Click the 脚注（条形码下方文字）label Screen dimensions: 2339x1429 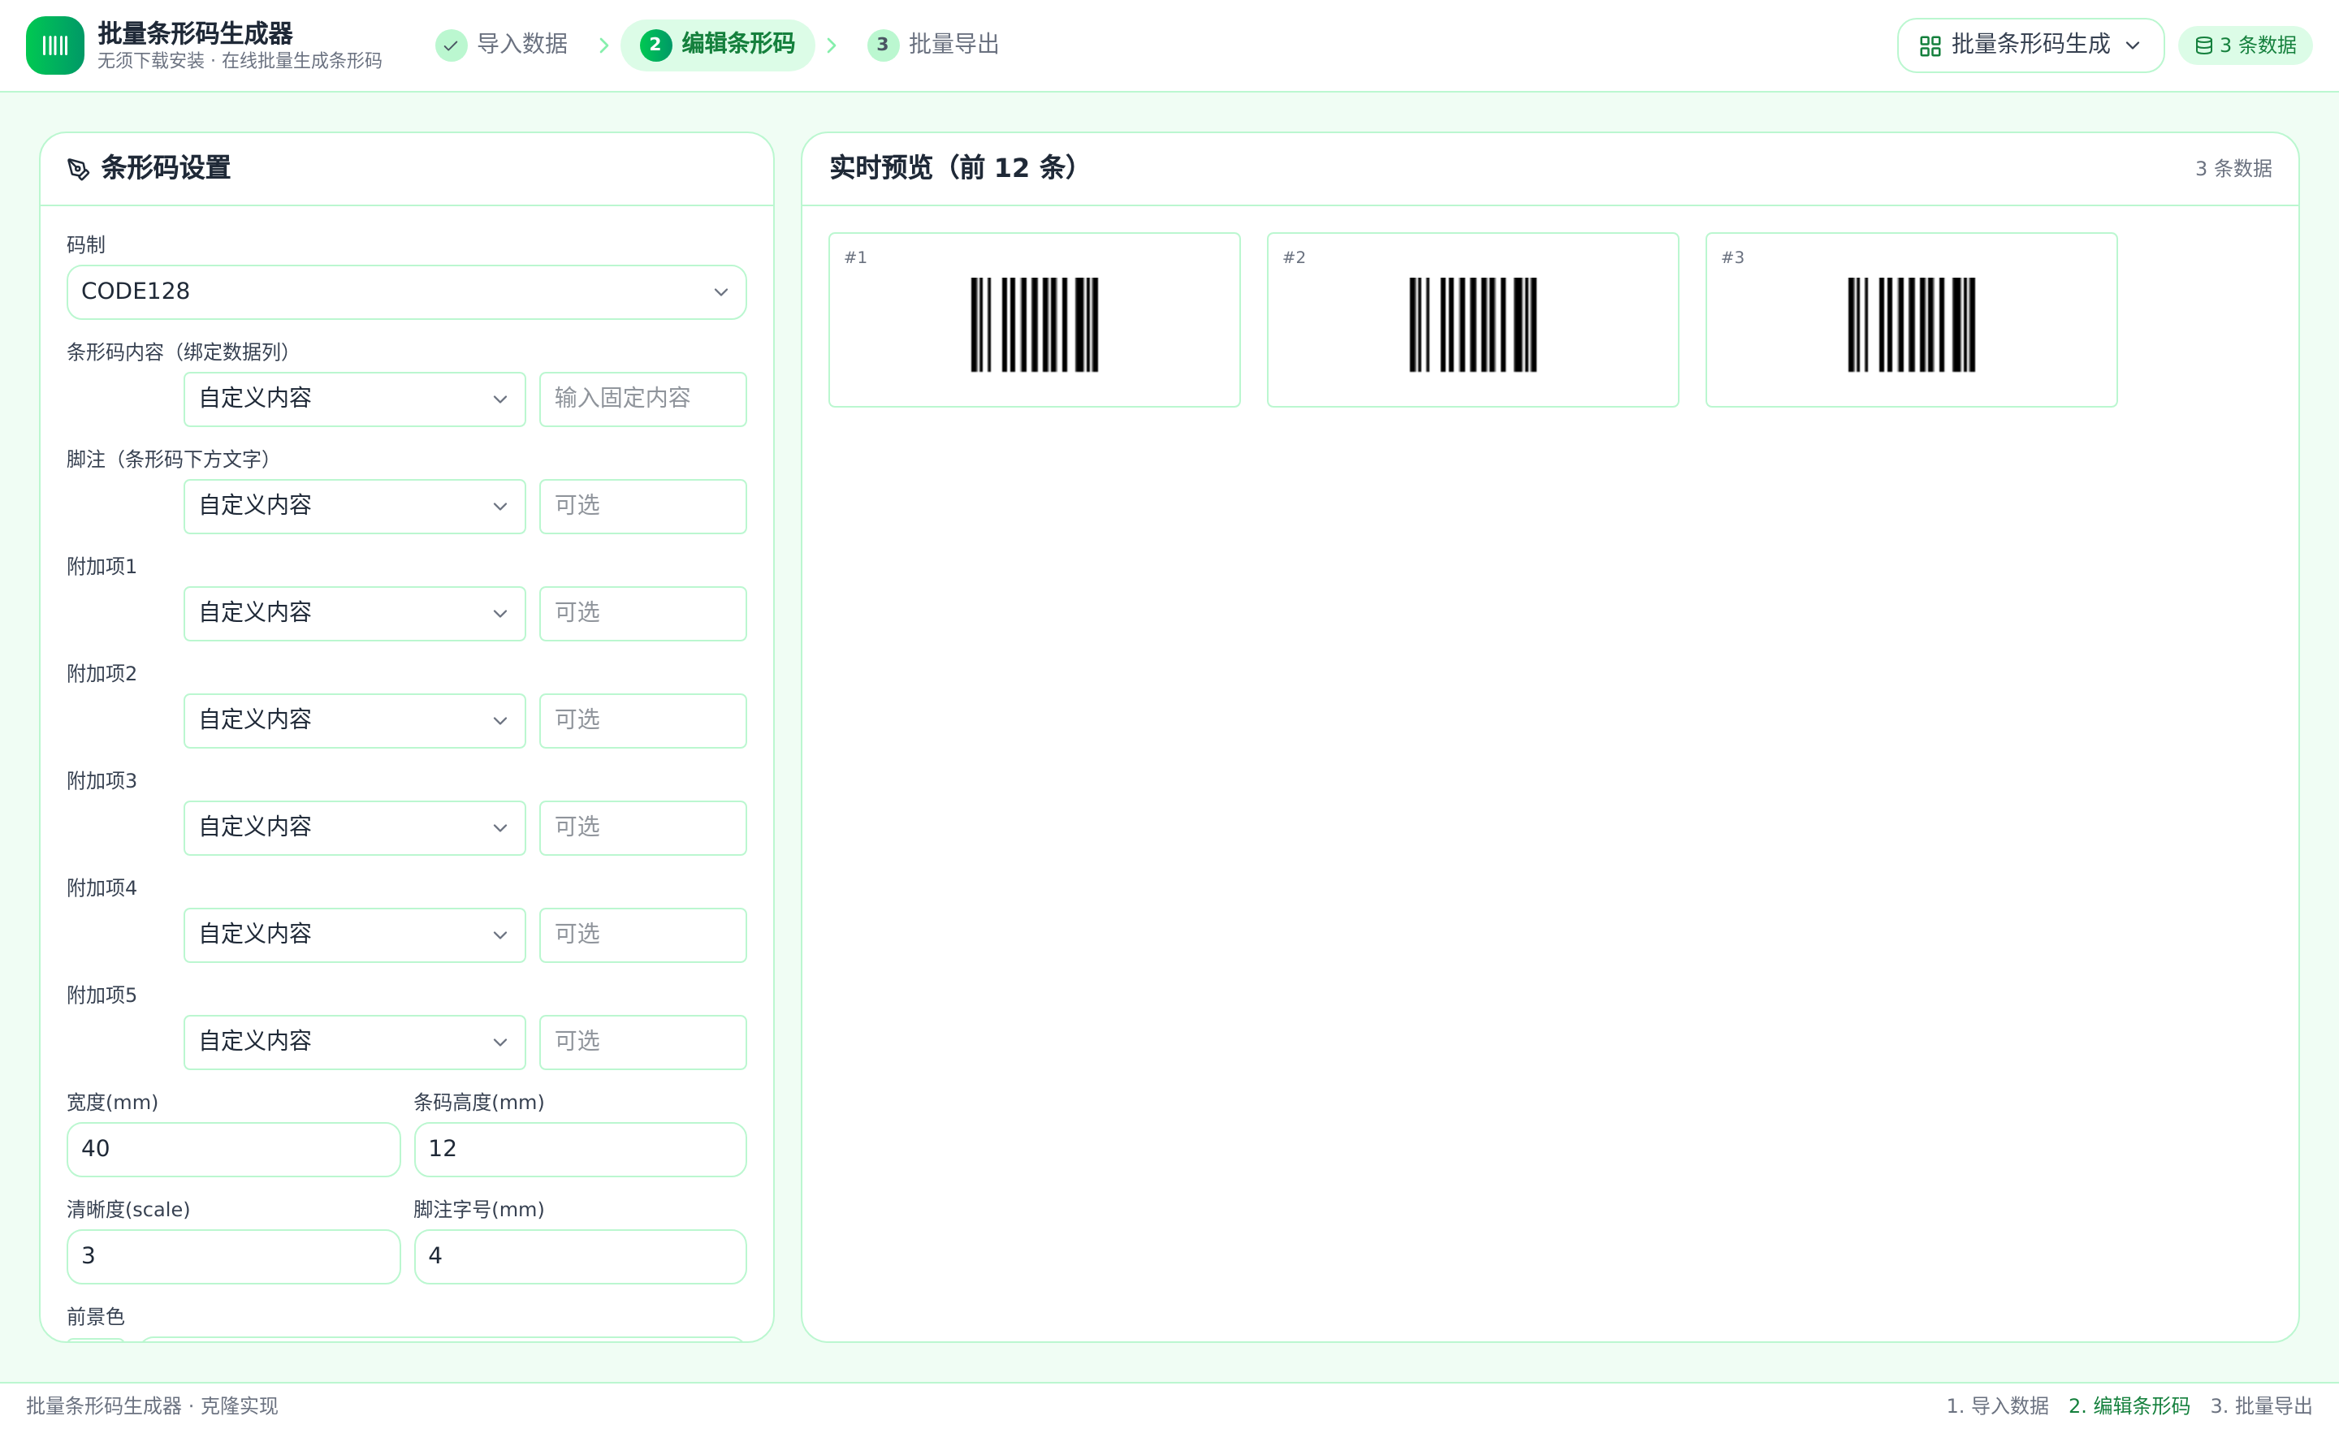[168, 460]
